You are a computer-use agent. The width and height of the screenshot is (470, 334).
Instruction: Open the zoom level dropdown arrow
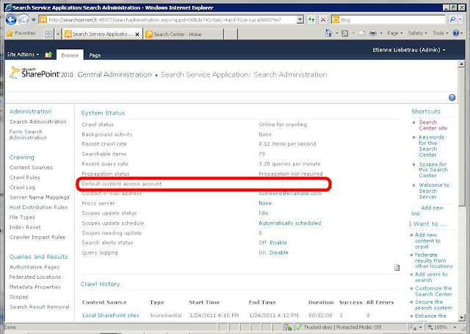pyautogui.click(x=455, y=327)
